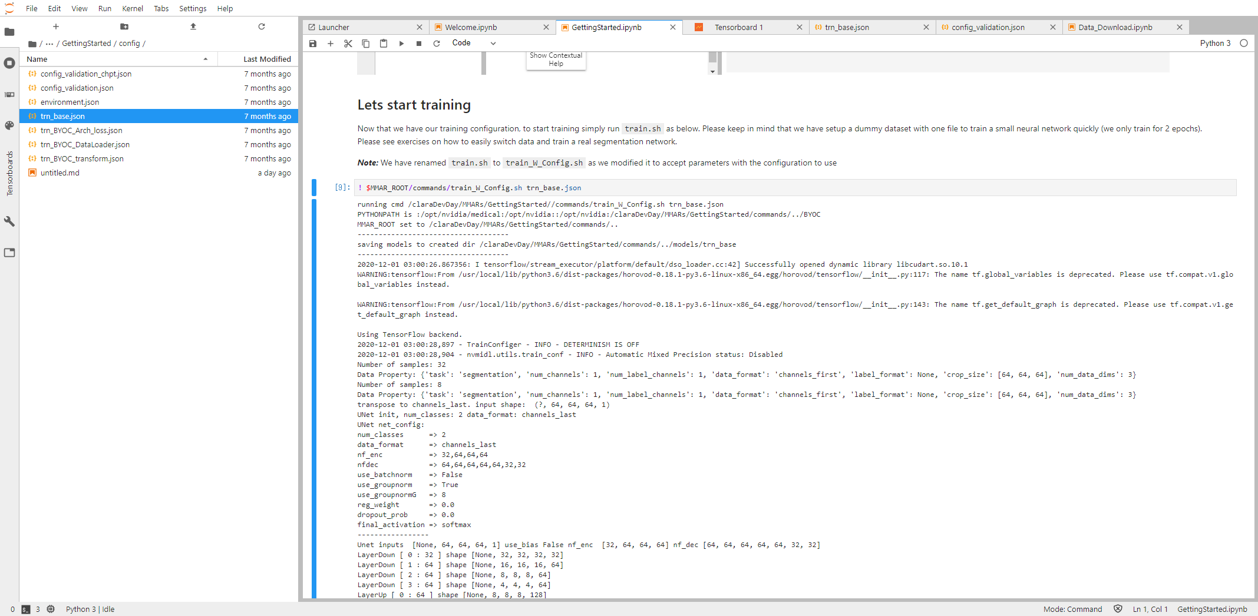Viewport: 1258px width, 616px height.
Task: Select trn_BYOC_Arch_loss.json file
Action: (x=159, y=130)
